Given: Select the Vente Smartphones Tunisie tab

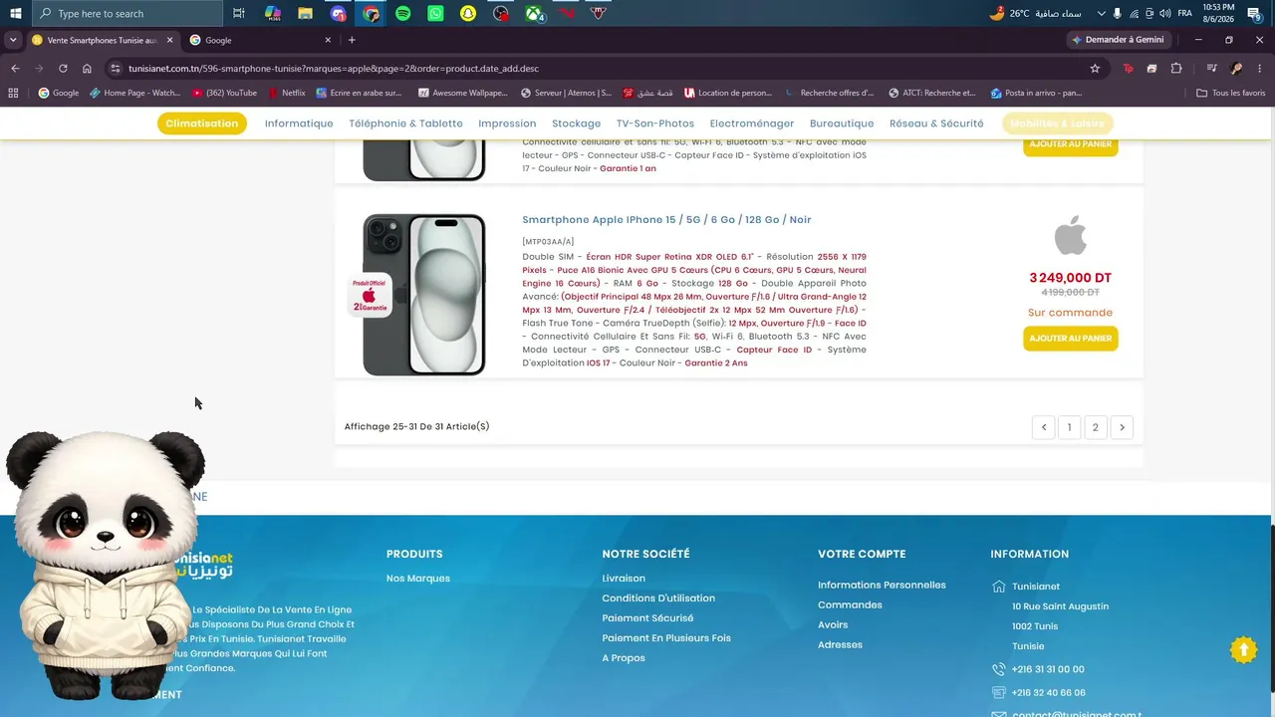Looking at the screenshot, I should coord(103,40).
